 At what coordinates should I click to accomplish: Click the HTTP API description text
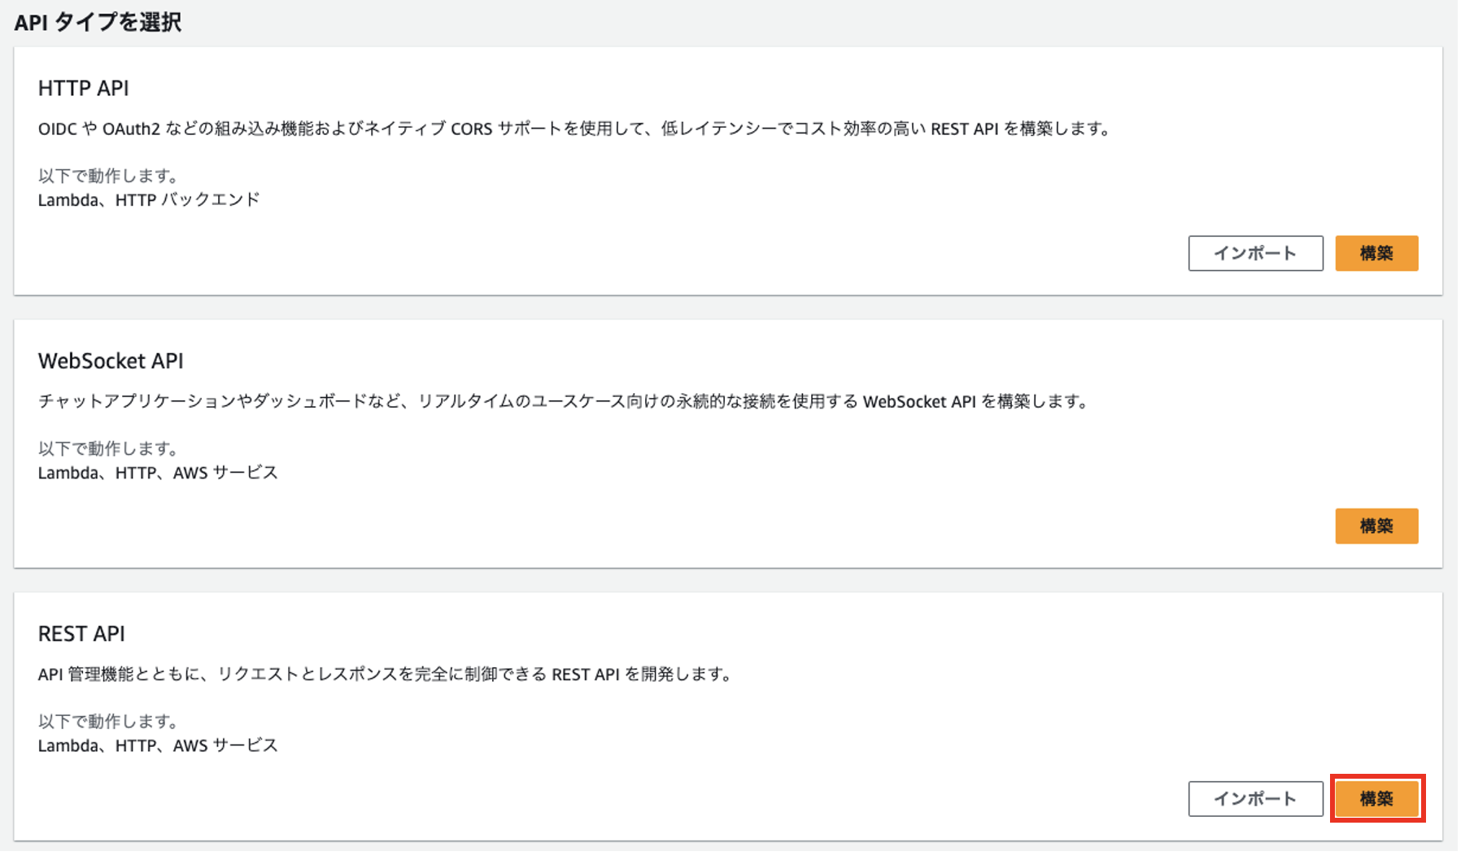tap(575, 128)
